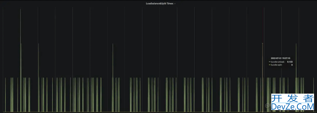Click the 0.133 bundle-unload value
317x113 pixels.
click(290, 62)
